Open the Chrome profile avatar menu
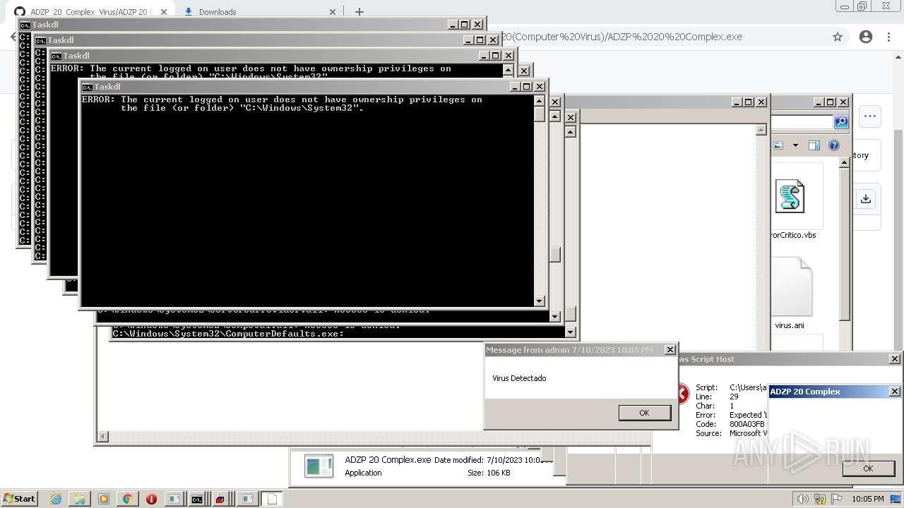Screen dimensions: 904x508 click(x=866, y=37)
